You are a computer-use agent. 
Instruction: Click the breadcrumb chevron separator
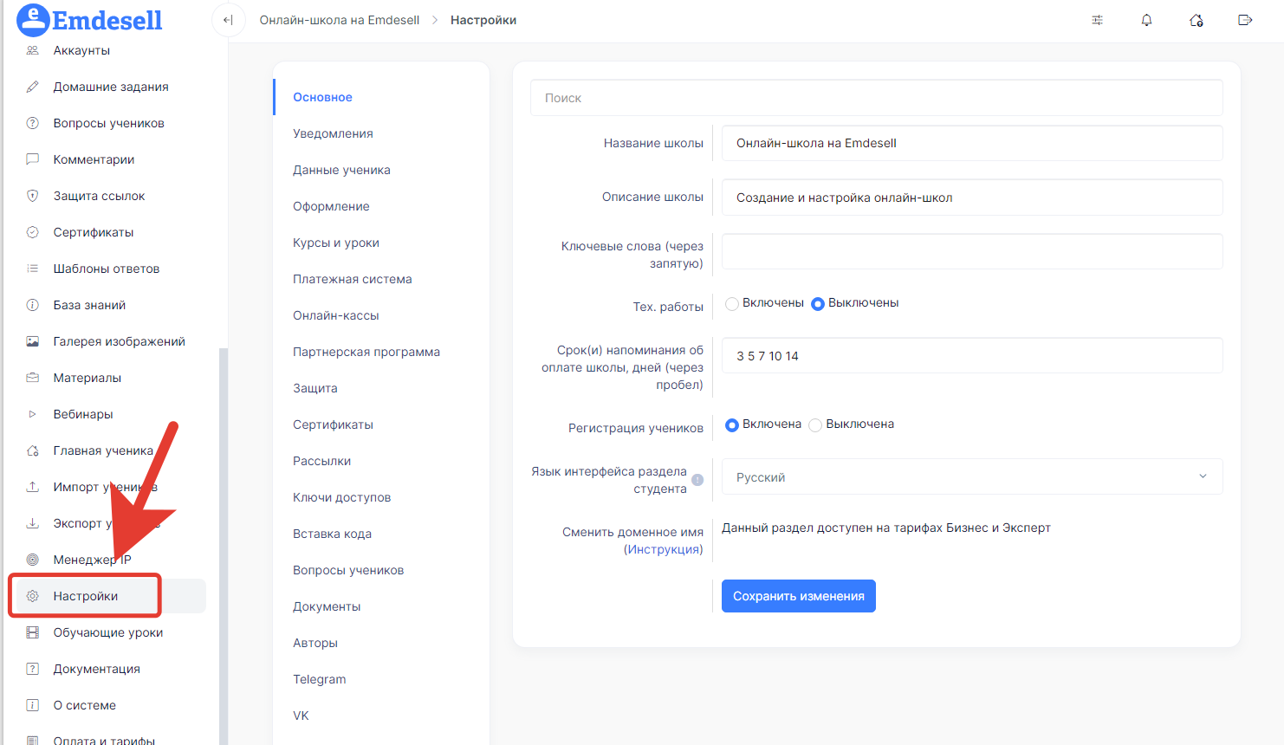tap(435, 20)
